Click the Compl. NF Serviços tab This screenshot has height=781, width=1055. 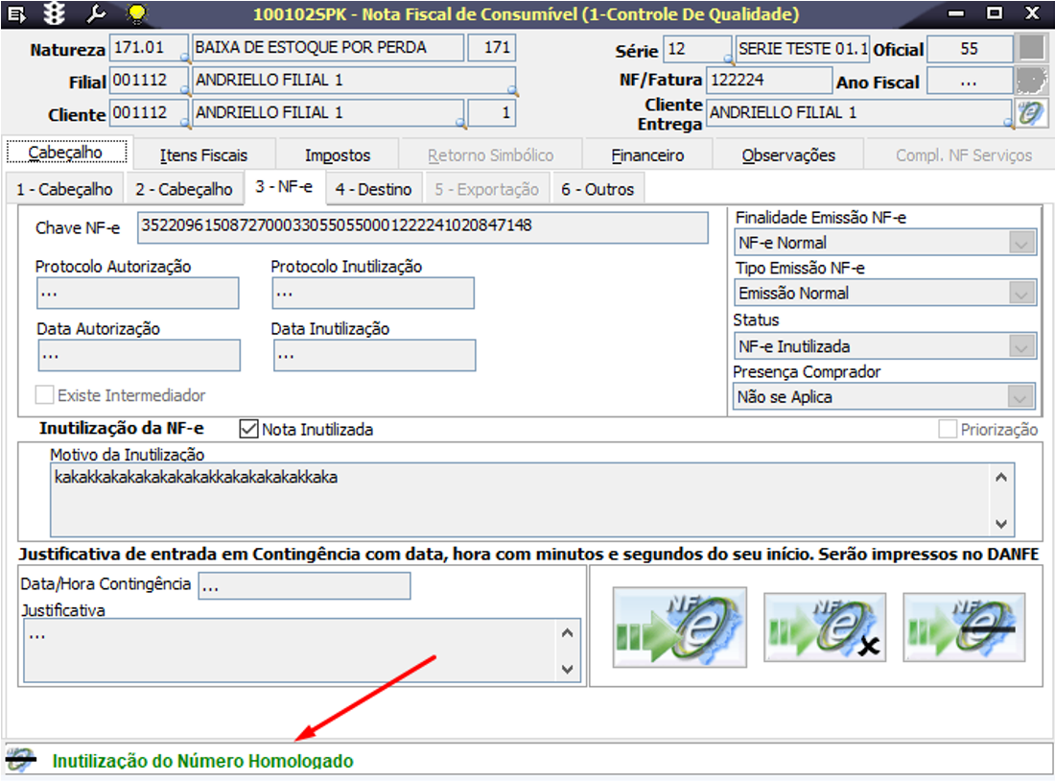point(964,154)
